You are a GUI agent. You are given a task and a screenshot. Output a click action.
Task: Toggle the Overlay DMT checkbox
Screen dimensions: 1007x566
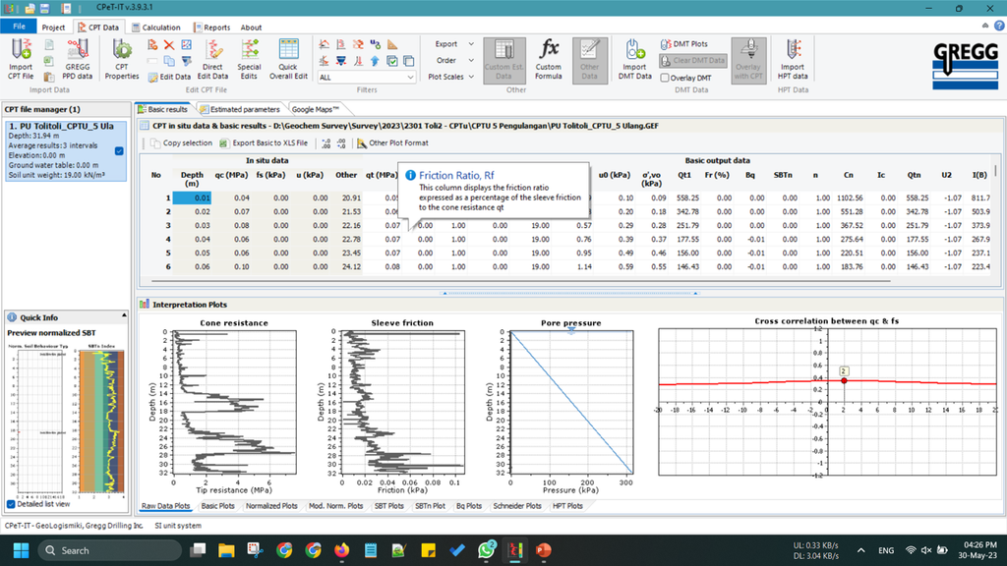point(665,78)
